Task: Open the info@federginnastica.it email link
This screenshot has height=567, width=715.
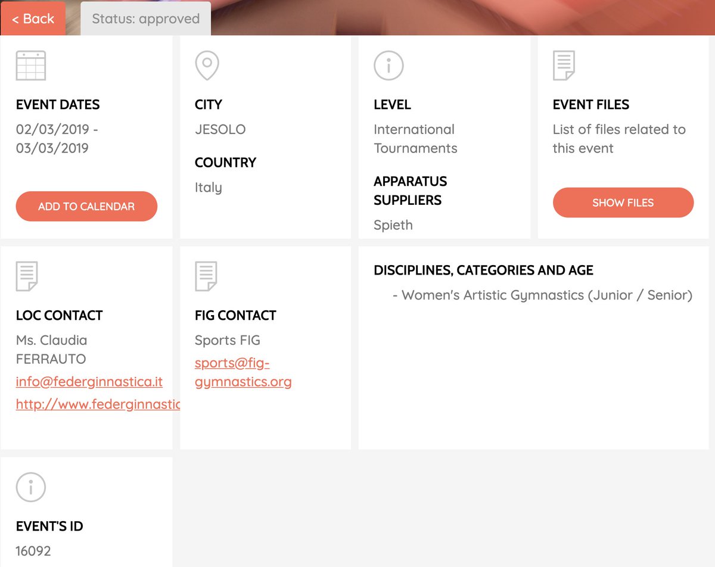Action: pos(89,382)
